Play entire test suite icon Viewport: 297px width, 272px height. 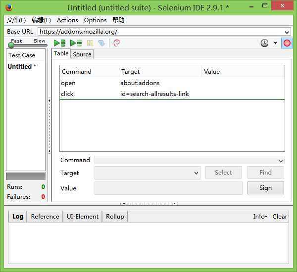[60, 43]
